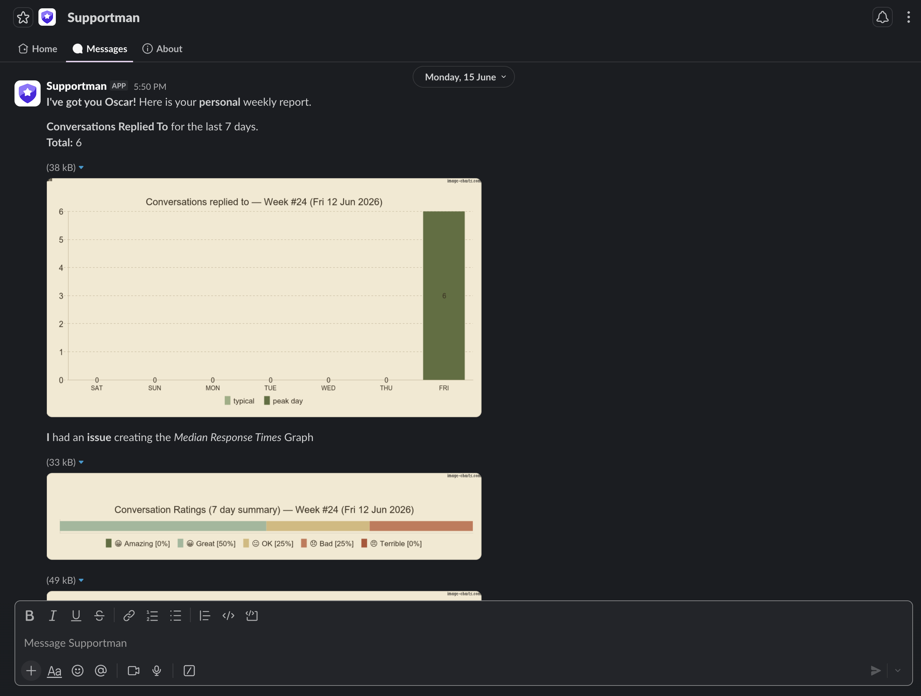Record a video clip
This screenshot has width=921, height=696.
[x=133, y=671]
